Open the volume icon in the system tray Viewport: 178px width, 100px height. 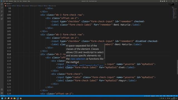(169, 98)
